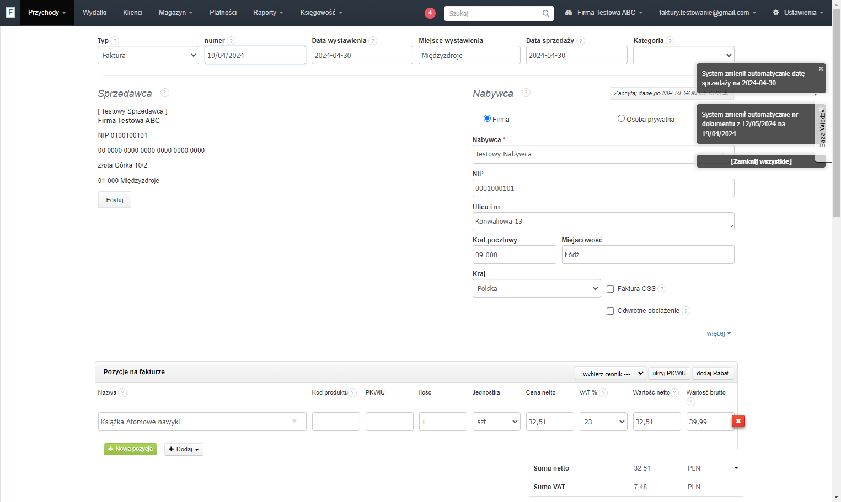The width and height of the screenshot is (841, 502).
Task: Click the search magnifier icon
Action: (545, 13)
